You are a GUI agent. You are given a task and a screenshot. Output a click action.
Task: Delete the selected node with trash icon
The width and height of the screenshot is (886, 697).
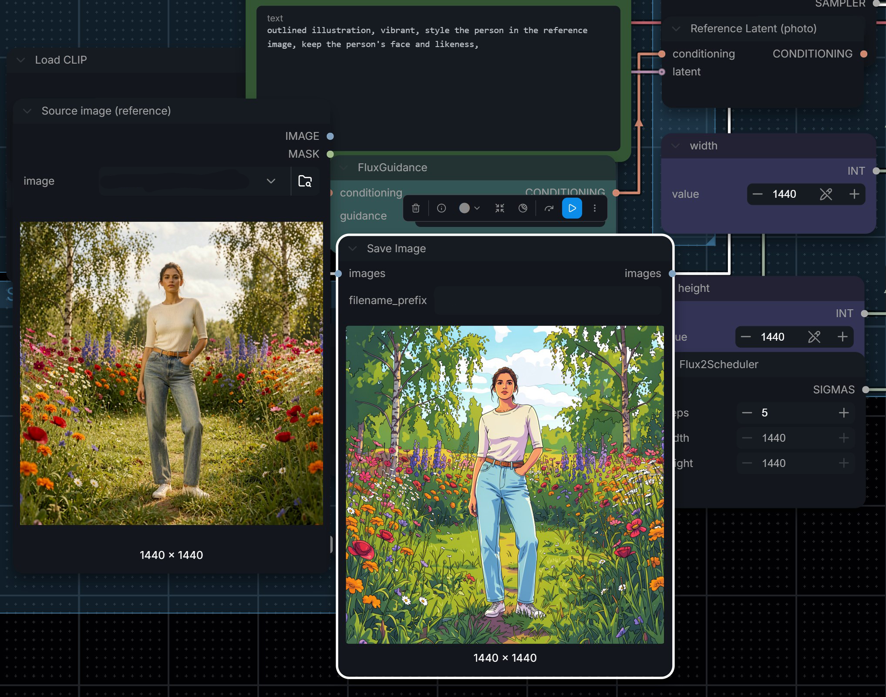[x=416, y=208]
